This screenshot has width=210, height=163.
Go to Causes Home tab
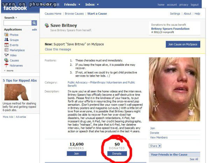(x=53, y=14)
